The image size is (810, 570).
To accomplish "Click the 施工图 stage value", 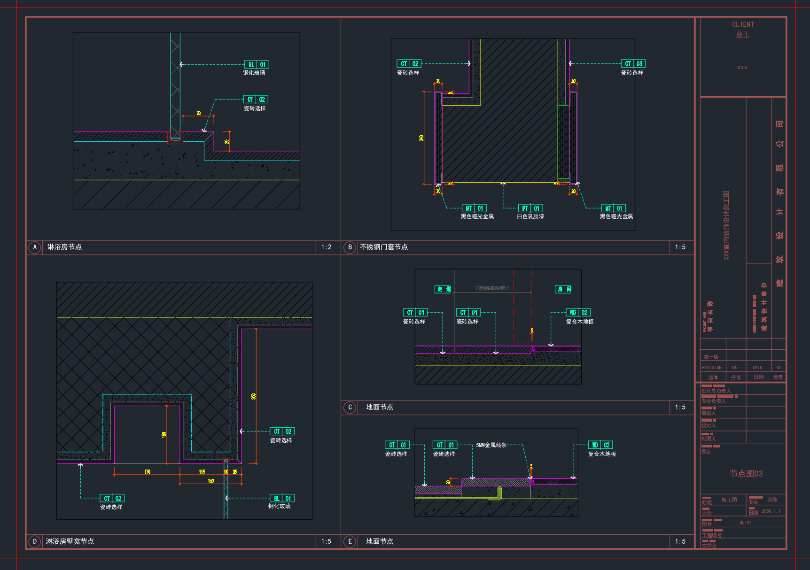I will 729,500.
